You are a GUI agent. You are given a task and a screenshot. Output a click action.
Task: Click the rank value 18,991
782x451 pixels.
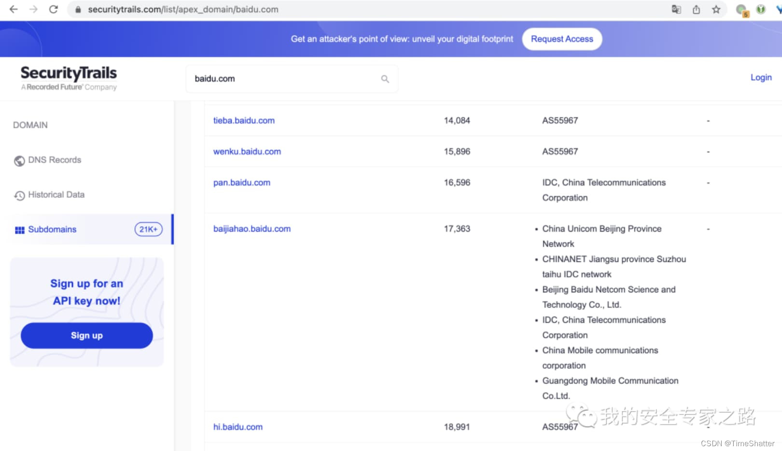click(457, 427)
